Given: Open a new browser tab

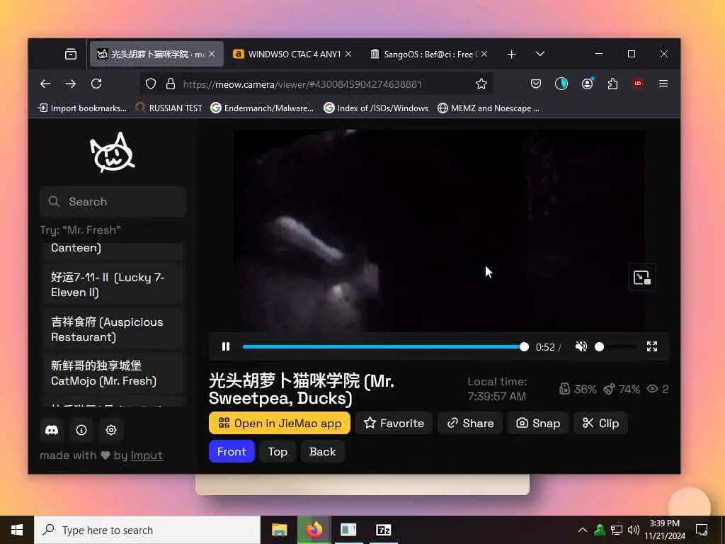Looking at the screenshot, I should (511, 55).
